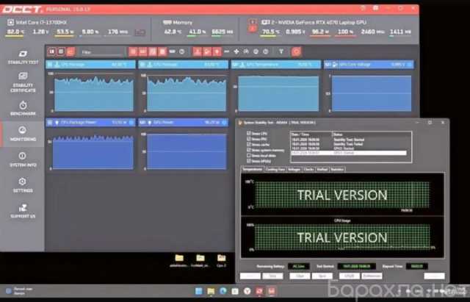The height and width of the screenshot is (302, 470).
Task: Click the Support Us sidebar icon
Action: pyautogui.click(x=23, y=209)
